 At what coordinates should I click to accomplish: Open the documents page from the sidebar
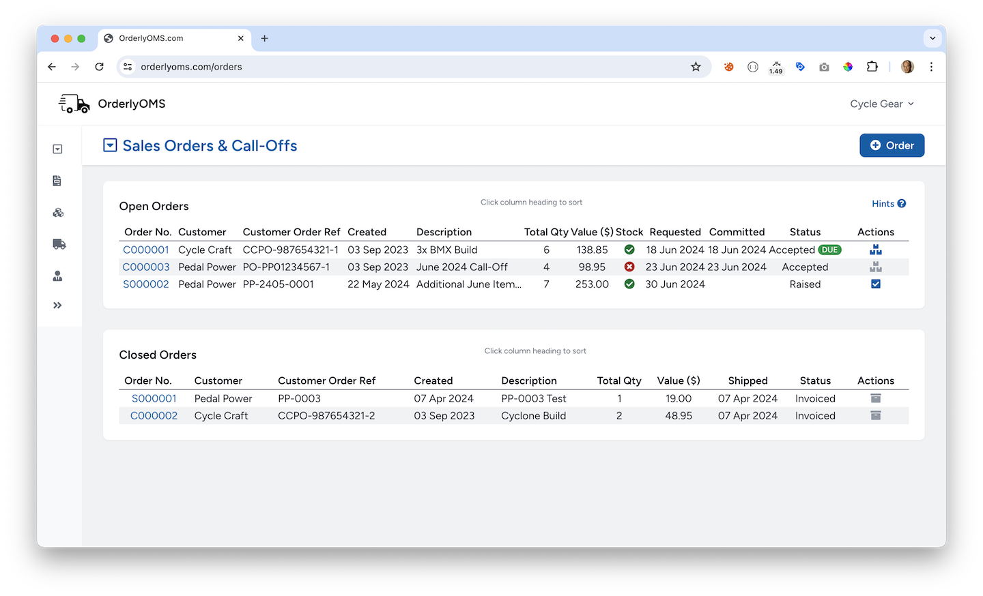pos(57,180)
